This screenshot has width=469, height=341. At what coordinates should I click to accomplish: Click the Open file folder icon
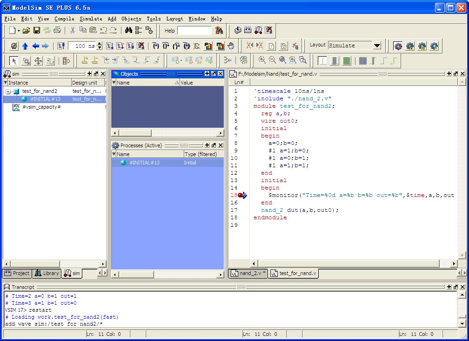tap(26, 31)
